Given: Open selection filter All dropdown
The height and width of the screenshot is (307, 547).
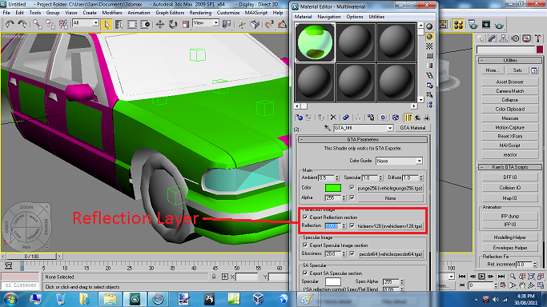Looking at the screenshot, I should coord(95,23).
